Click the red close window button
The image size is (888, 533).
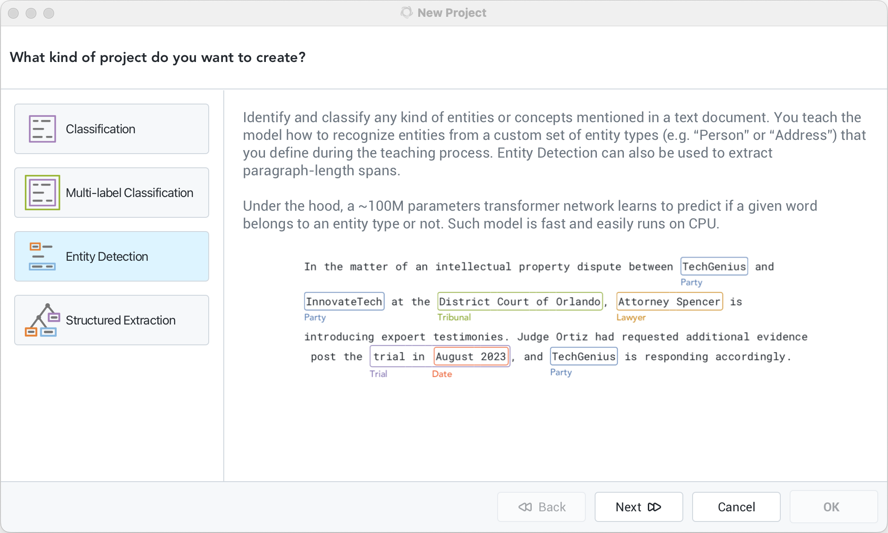pyautogui.click(x=13, y=13)
